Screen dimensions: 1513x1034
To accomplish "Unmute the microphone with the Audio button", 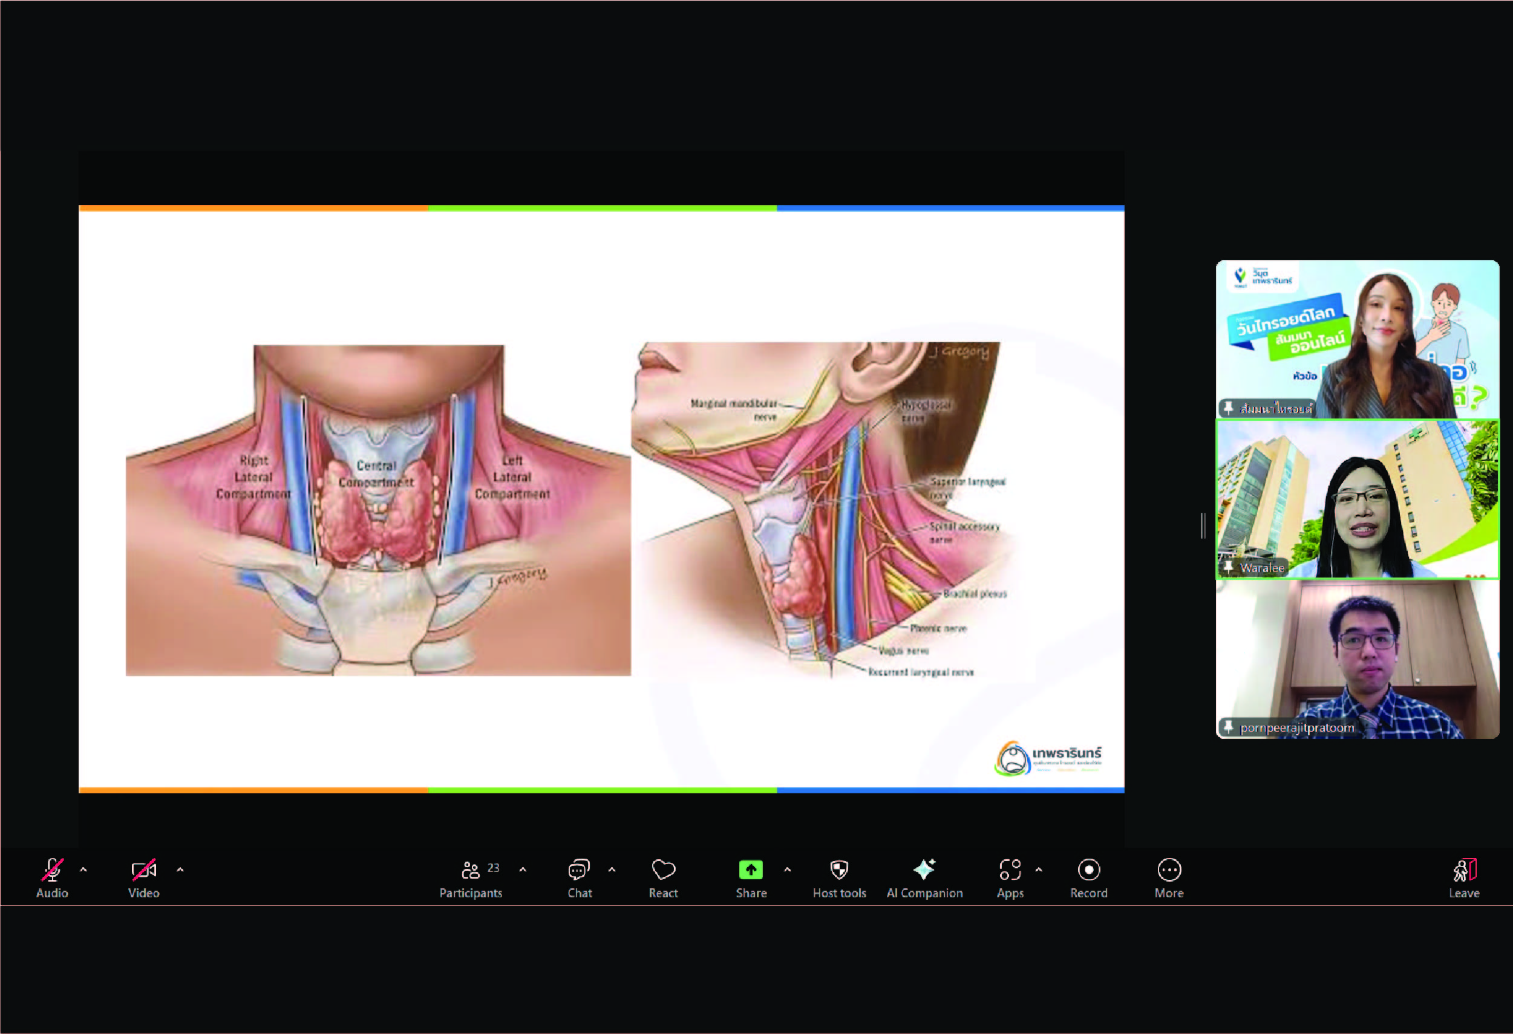I will 52,878.
